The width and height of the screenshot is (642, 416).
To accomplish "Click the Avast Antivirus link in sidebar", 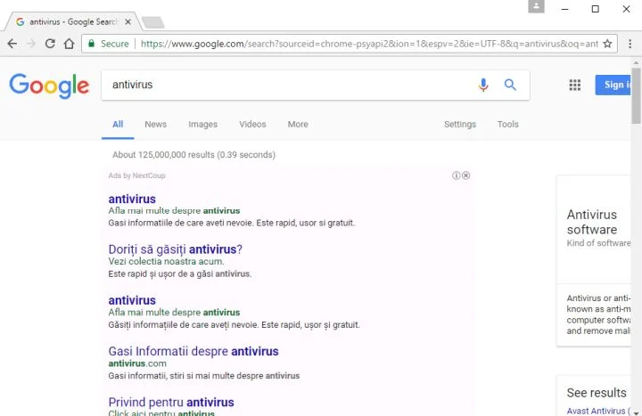I will [598, 411].
